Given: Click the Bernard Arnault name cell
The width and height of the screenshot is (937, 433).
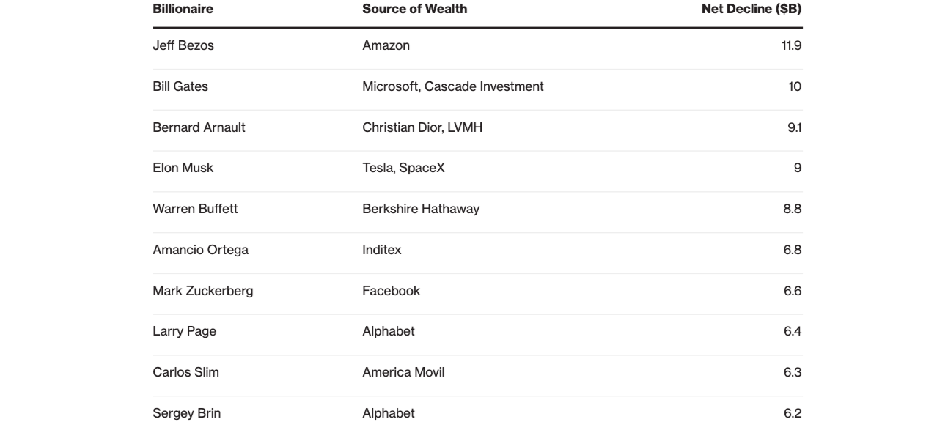Looking at the screenshot, I should click(x=199, y=127).
